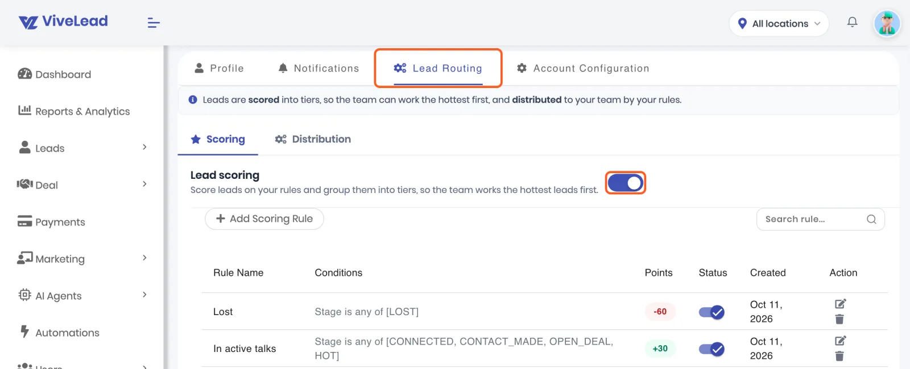This screenshot has height=369, width=910.
Task: Click the Lead scoring heading
Action: 225,175
